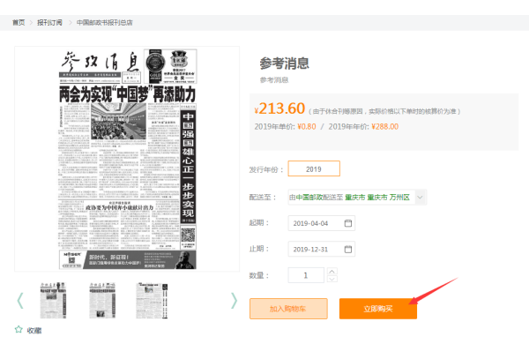Image resolution: width=529 pixels, height=344 pixels.
Task: Show previous thumbnails with left arrow
Action: pyautogui.click(x=20, y=301)
